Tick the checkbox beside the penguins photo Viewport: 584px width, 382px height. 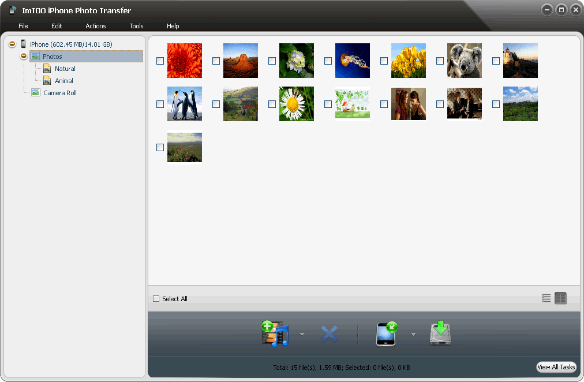click(x=160, y=104)
